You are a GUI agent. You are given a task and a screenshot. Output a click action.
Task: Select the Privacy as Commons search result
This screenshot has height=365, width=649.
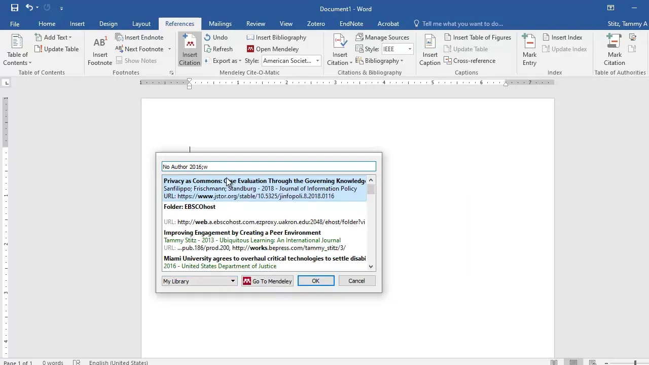[265, 189]
